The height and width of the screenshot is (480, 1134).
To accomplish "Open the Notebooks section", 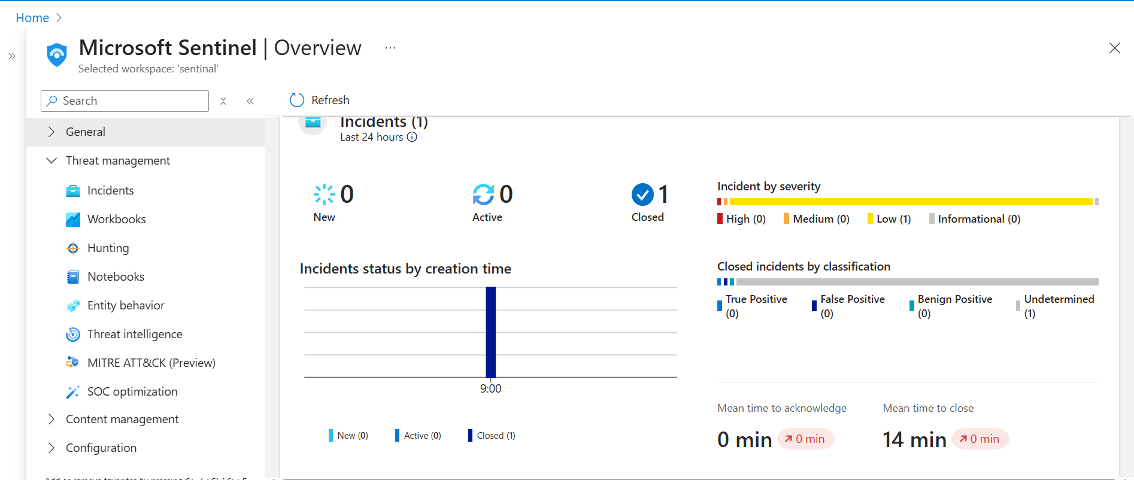I will (x=116, y=277).
